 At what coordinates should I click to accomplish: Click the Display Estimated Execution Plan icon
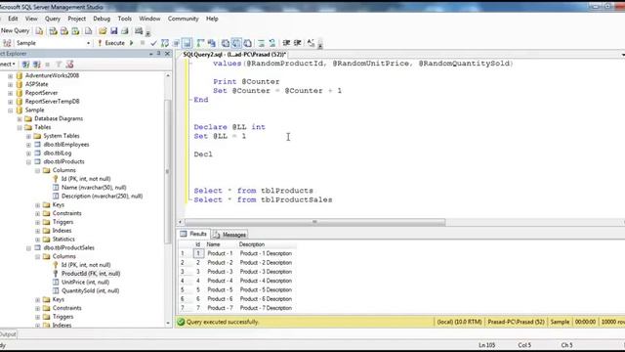coord(165,43)
